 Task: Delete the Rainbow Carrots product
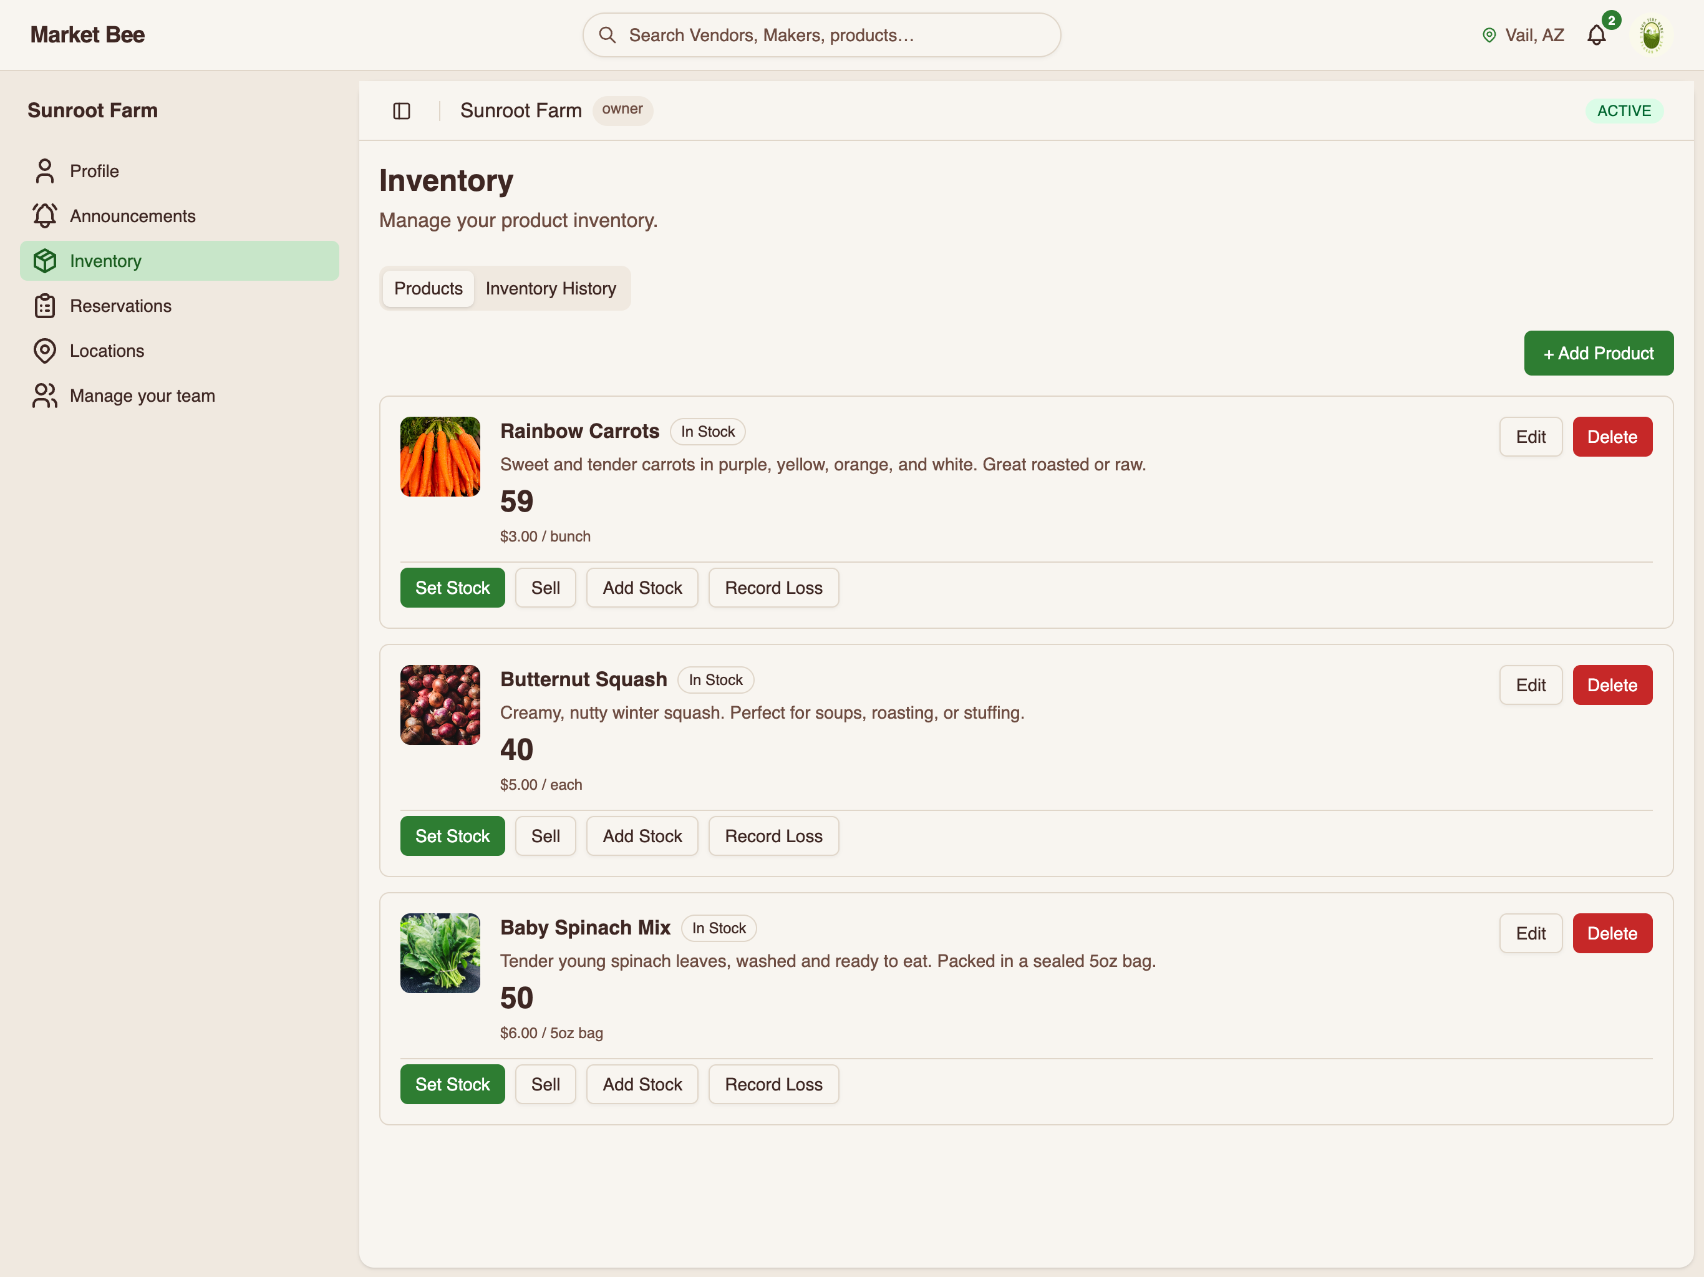coord(1612,437)
